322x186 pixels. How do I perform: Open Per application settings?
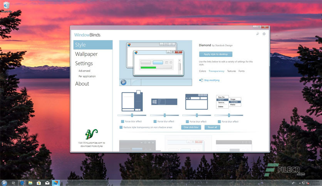pyautogui.click(x=87, y=76)
